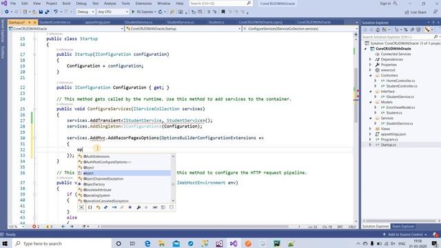Screen dimensions: 441x248
Task: Open the Extensions menu
Action: click(x=143, y=3)
